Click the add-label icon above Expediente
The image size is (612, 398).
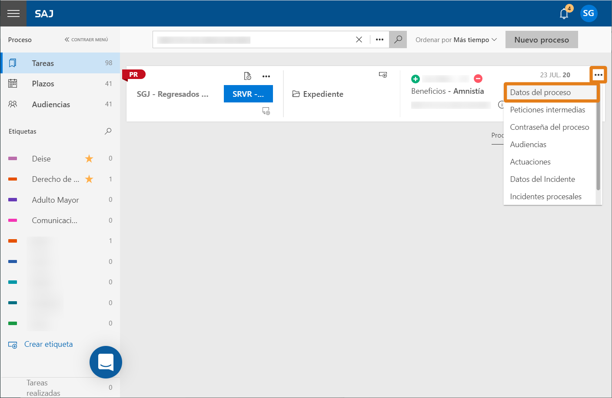pos(383,75)
